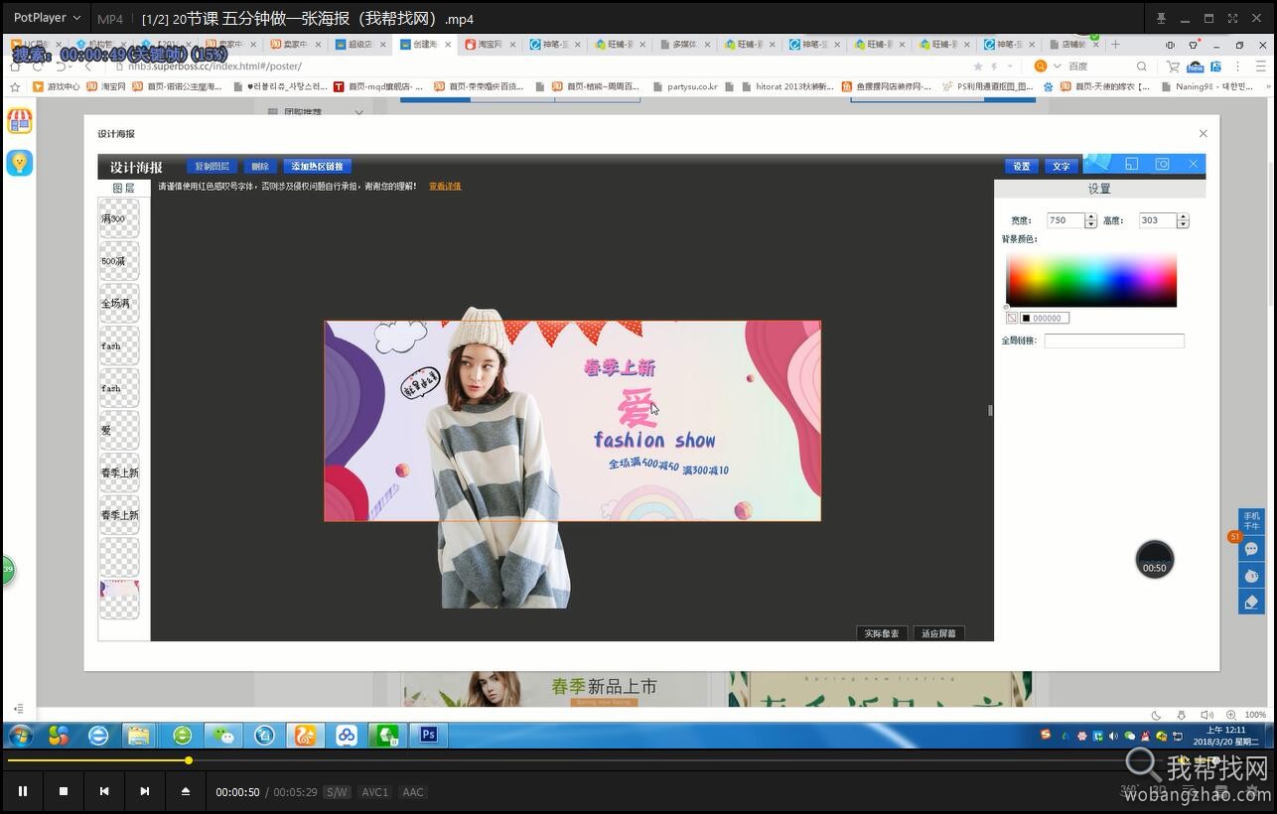Expand the 团购推荐 chevron on the page
1277x814 pixels.
[x=358, y=112]
